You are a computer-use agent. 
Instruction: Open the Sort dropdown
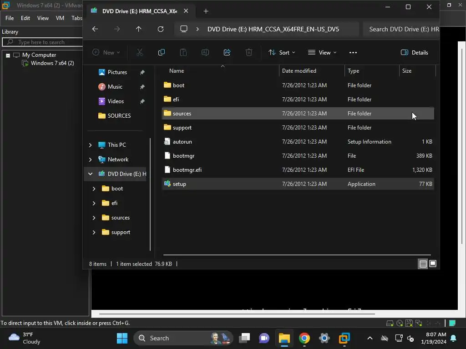coord(282,53)
